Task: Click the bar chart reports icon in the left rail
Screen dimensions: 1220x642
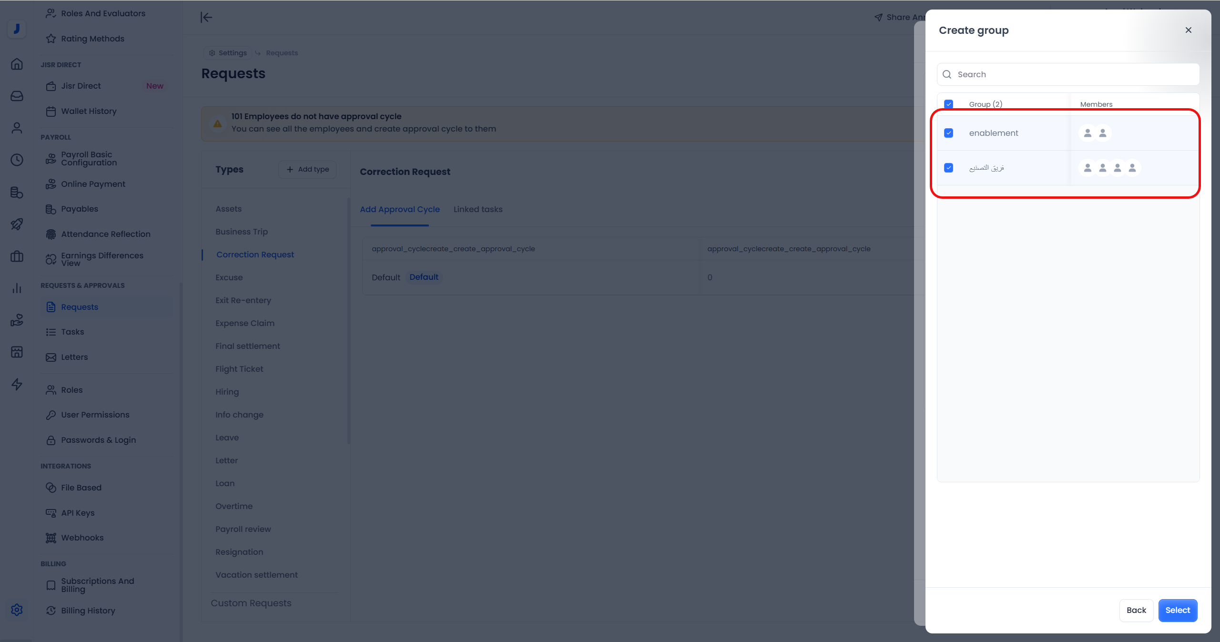Action: [x=17, y=288]
